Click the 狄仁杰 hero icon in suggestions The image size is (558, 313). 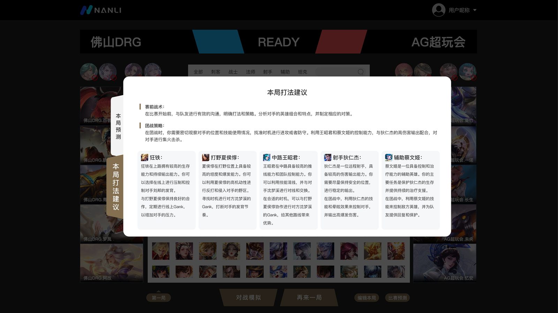pos(327,157)
